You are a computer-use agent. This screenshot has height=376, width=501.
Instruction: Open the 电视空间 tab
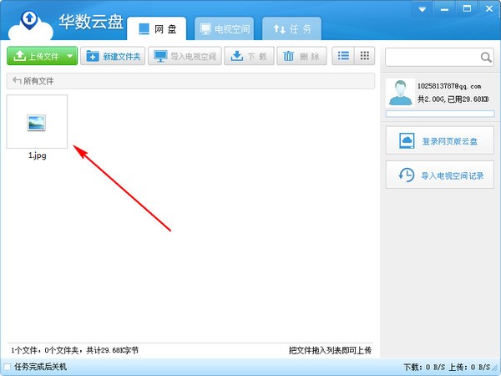(x=225, y=28)
